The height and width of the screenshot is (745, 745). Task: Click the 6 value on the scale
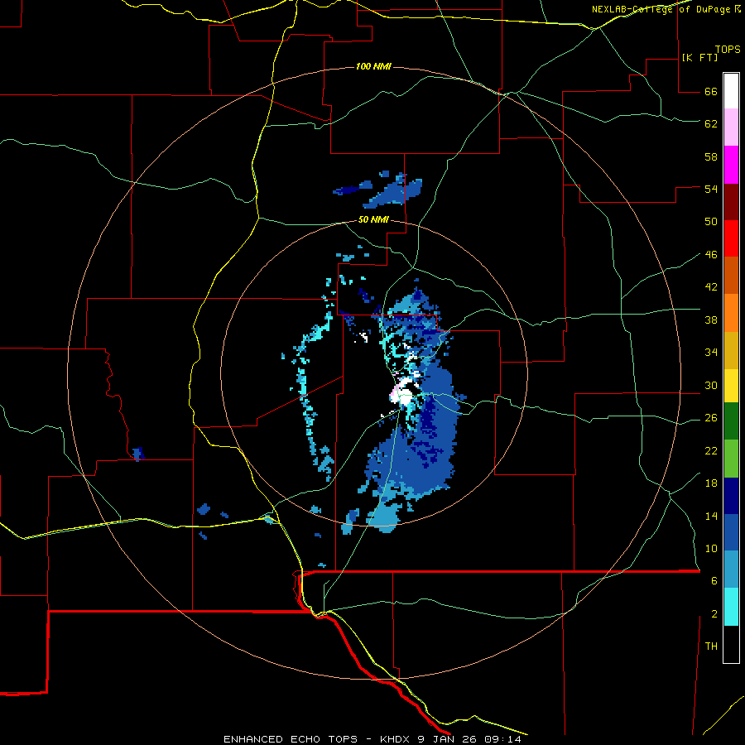coord(714,580)
